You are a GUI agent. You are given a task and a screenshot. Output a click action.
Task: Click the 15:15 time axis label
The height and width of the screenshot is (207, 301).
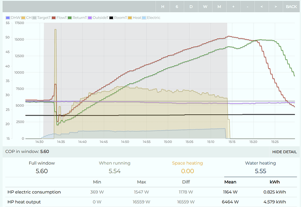(x=232, y=142)
